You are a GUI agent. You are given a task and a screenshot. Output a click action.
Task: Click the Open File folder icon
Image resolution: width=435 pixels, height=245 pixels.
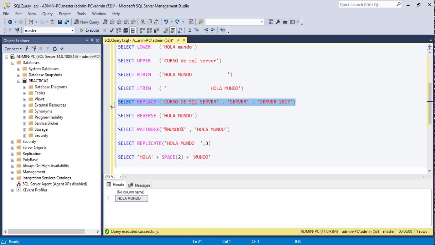pyautogui.click(x=53, y=22)
